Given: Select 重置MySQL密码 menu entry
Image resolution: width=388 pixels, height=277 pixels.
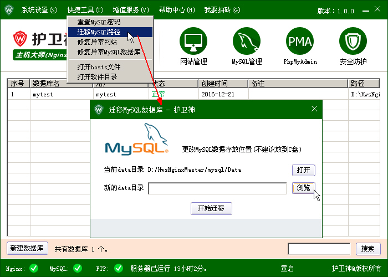Looking at the screenshot, I should [110, 22].
